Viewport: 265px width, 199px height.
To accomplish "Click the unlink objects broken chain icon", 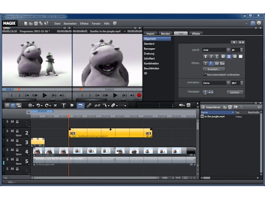I will point(97,106).
